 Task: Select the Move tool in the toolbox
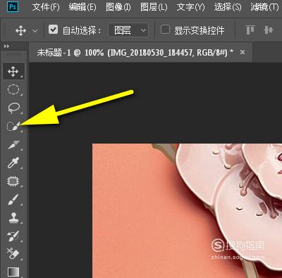tap(13, 71)
